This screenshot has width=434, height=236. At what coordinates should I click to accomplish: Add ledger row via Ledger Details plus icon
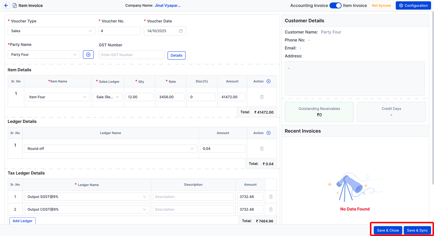pos(268,133)
